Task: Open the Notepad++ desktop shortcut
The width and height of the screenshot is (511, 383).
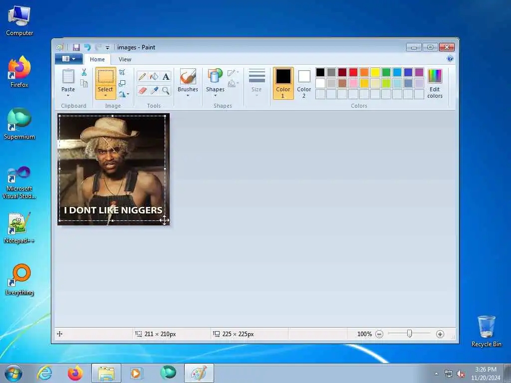Action: tap(19, 228)
